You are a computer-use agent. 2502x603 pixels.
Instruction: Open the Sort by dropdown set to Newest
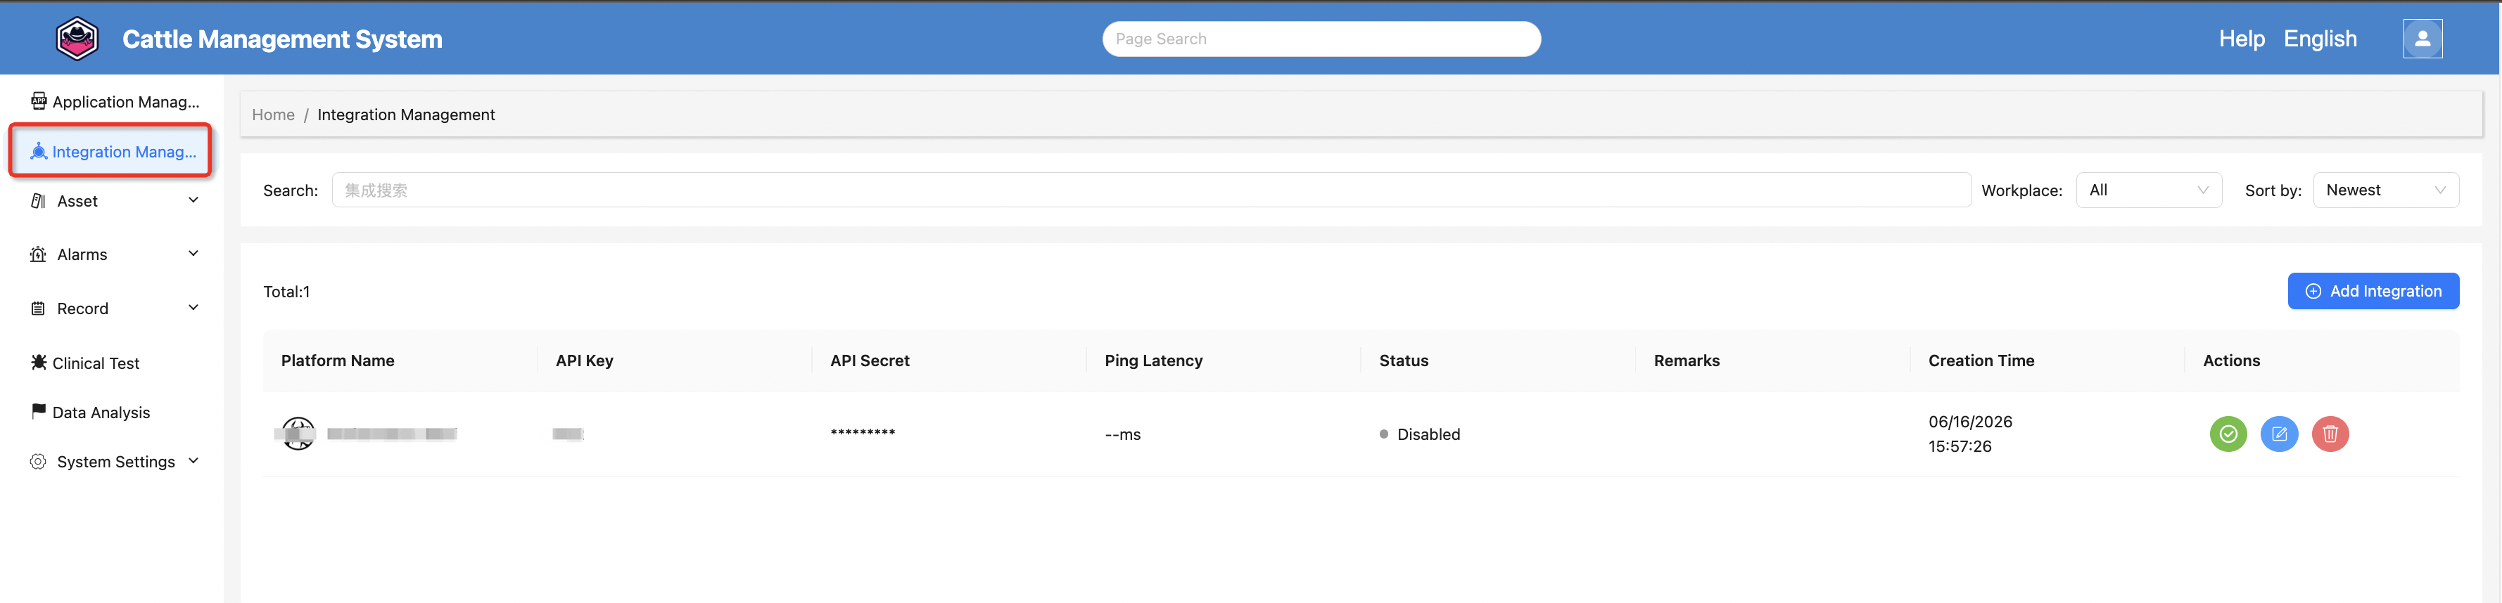pyautogui.click(x=2385, y=190)
